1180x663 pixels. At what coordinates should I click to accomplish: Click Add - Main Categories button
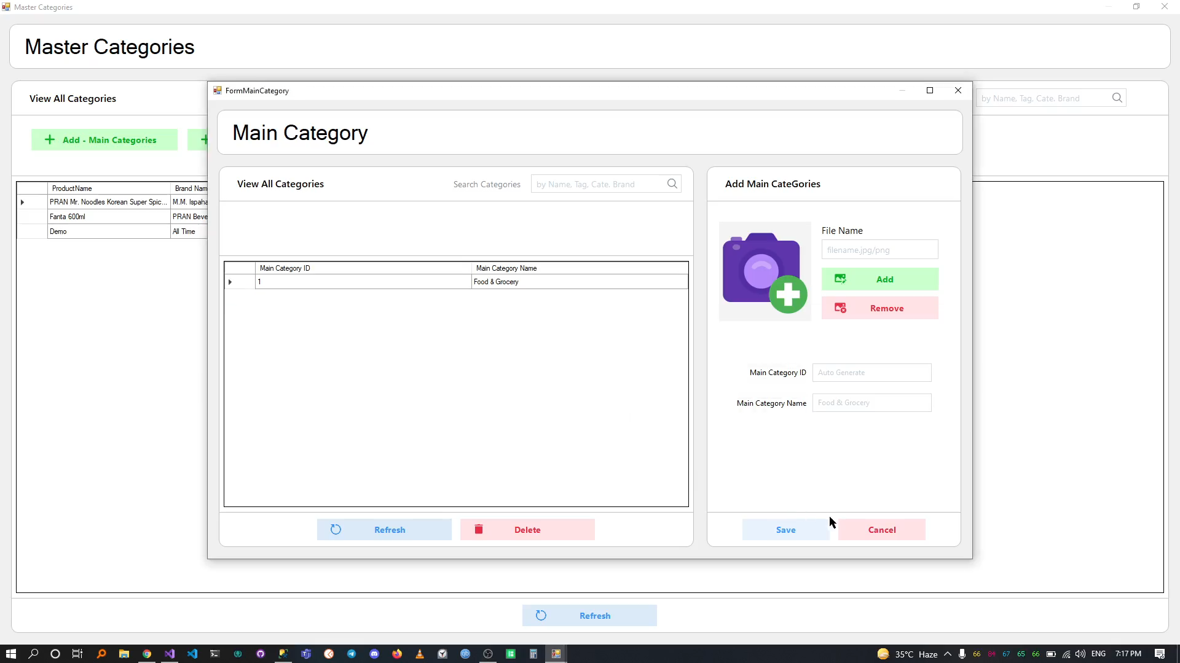104,140
